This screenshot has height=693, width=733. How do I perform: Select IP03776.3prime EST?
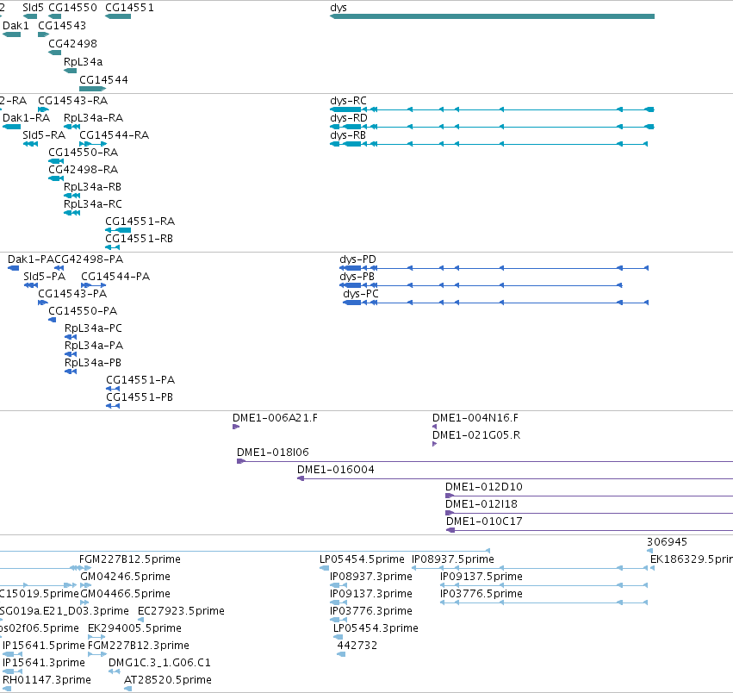(x=339, y=621)
